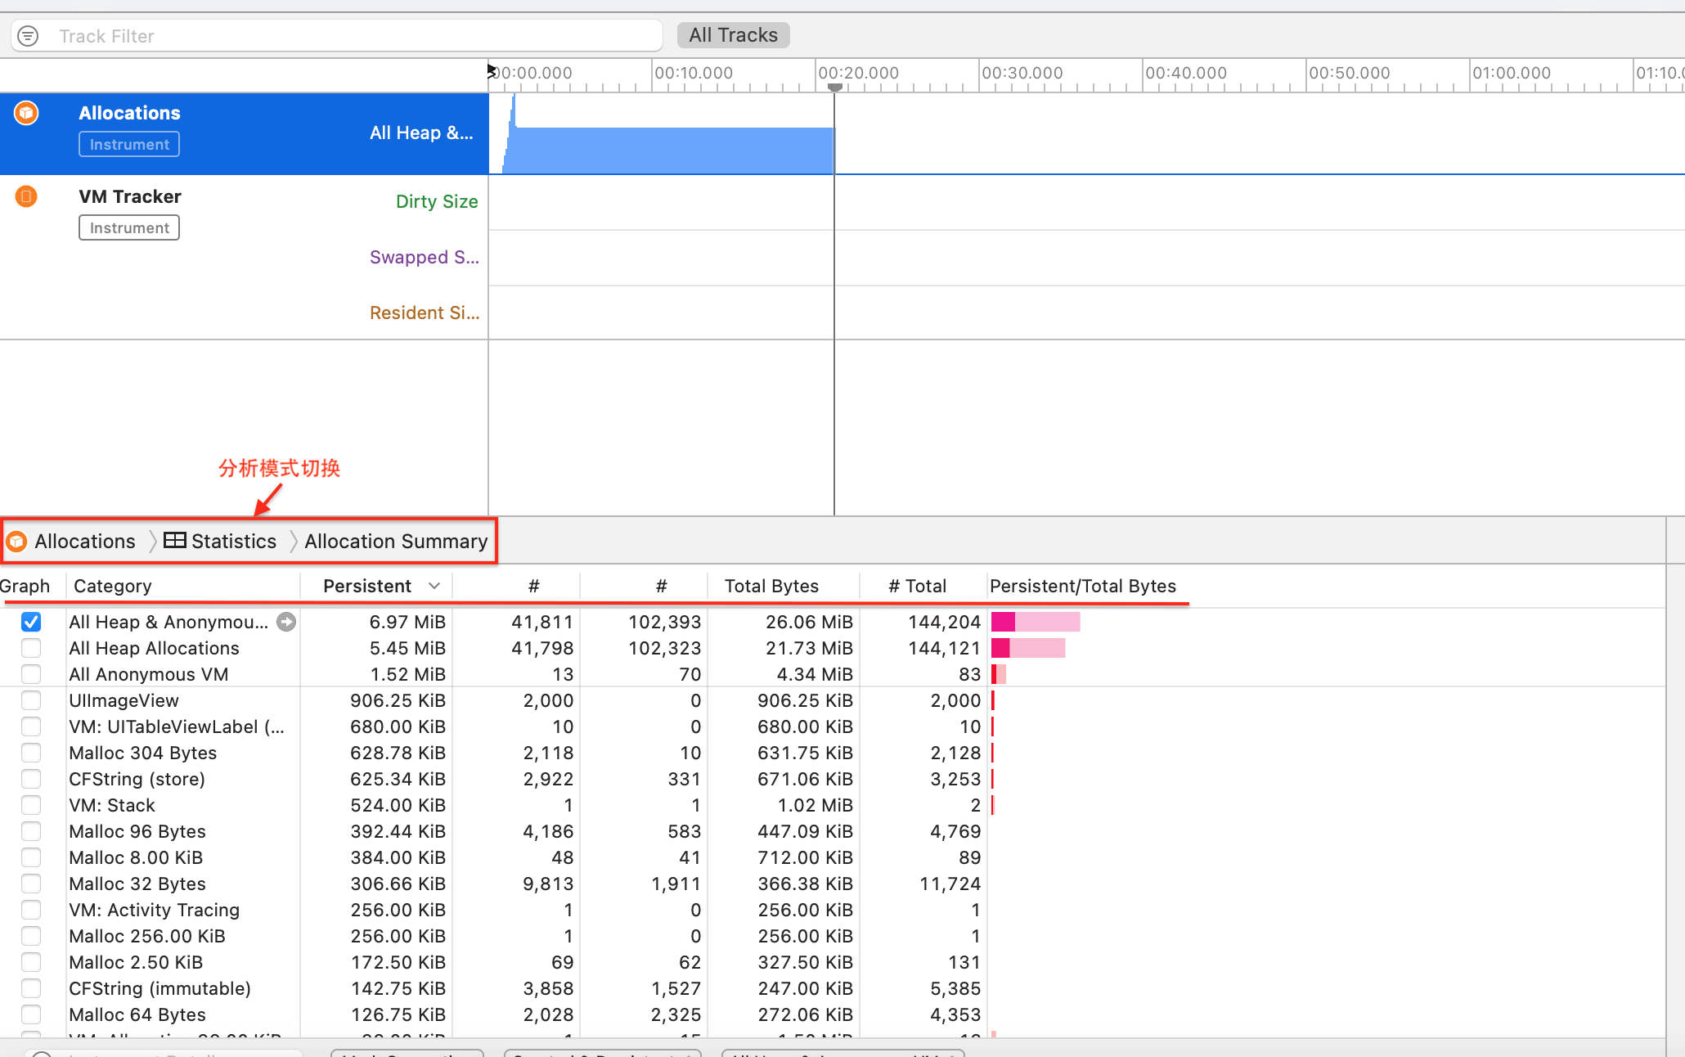Open the Allocations path bar menu
The image size is (1685, 1057).
tap(85, 542)
